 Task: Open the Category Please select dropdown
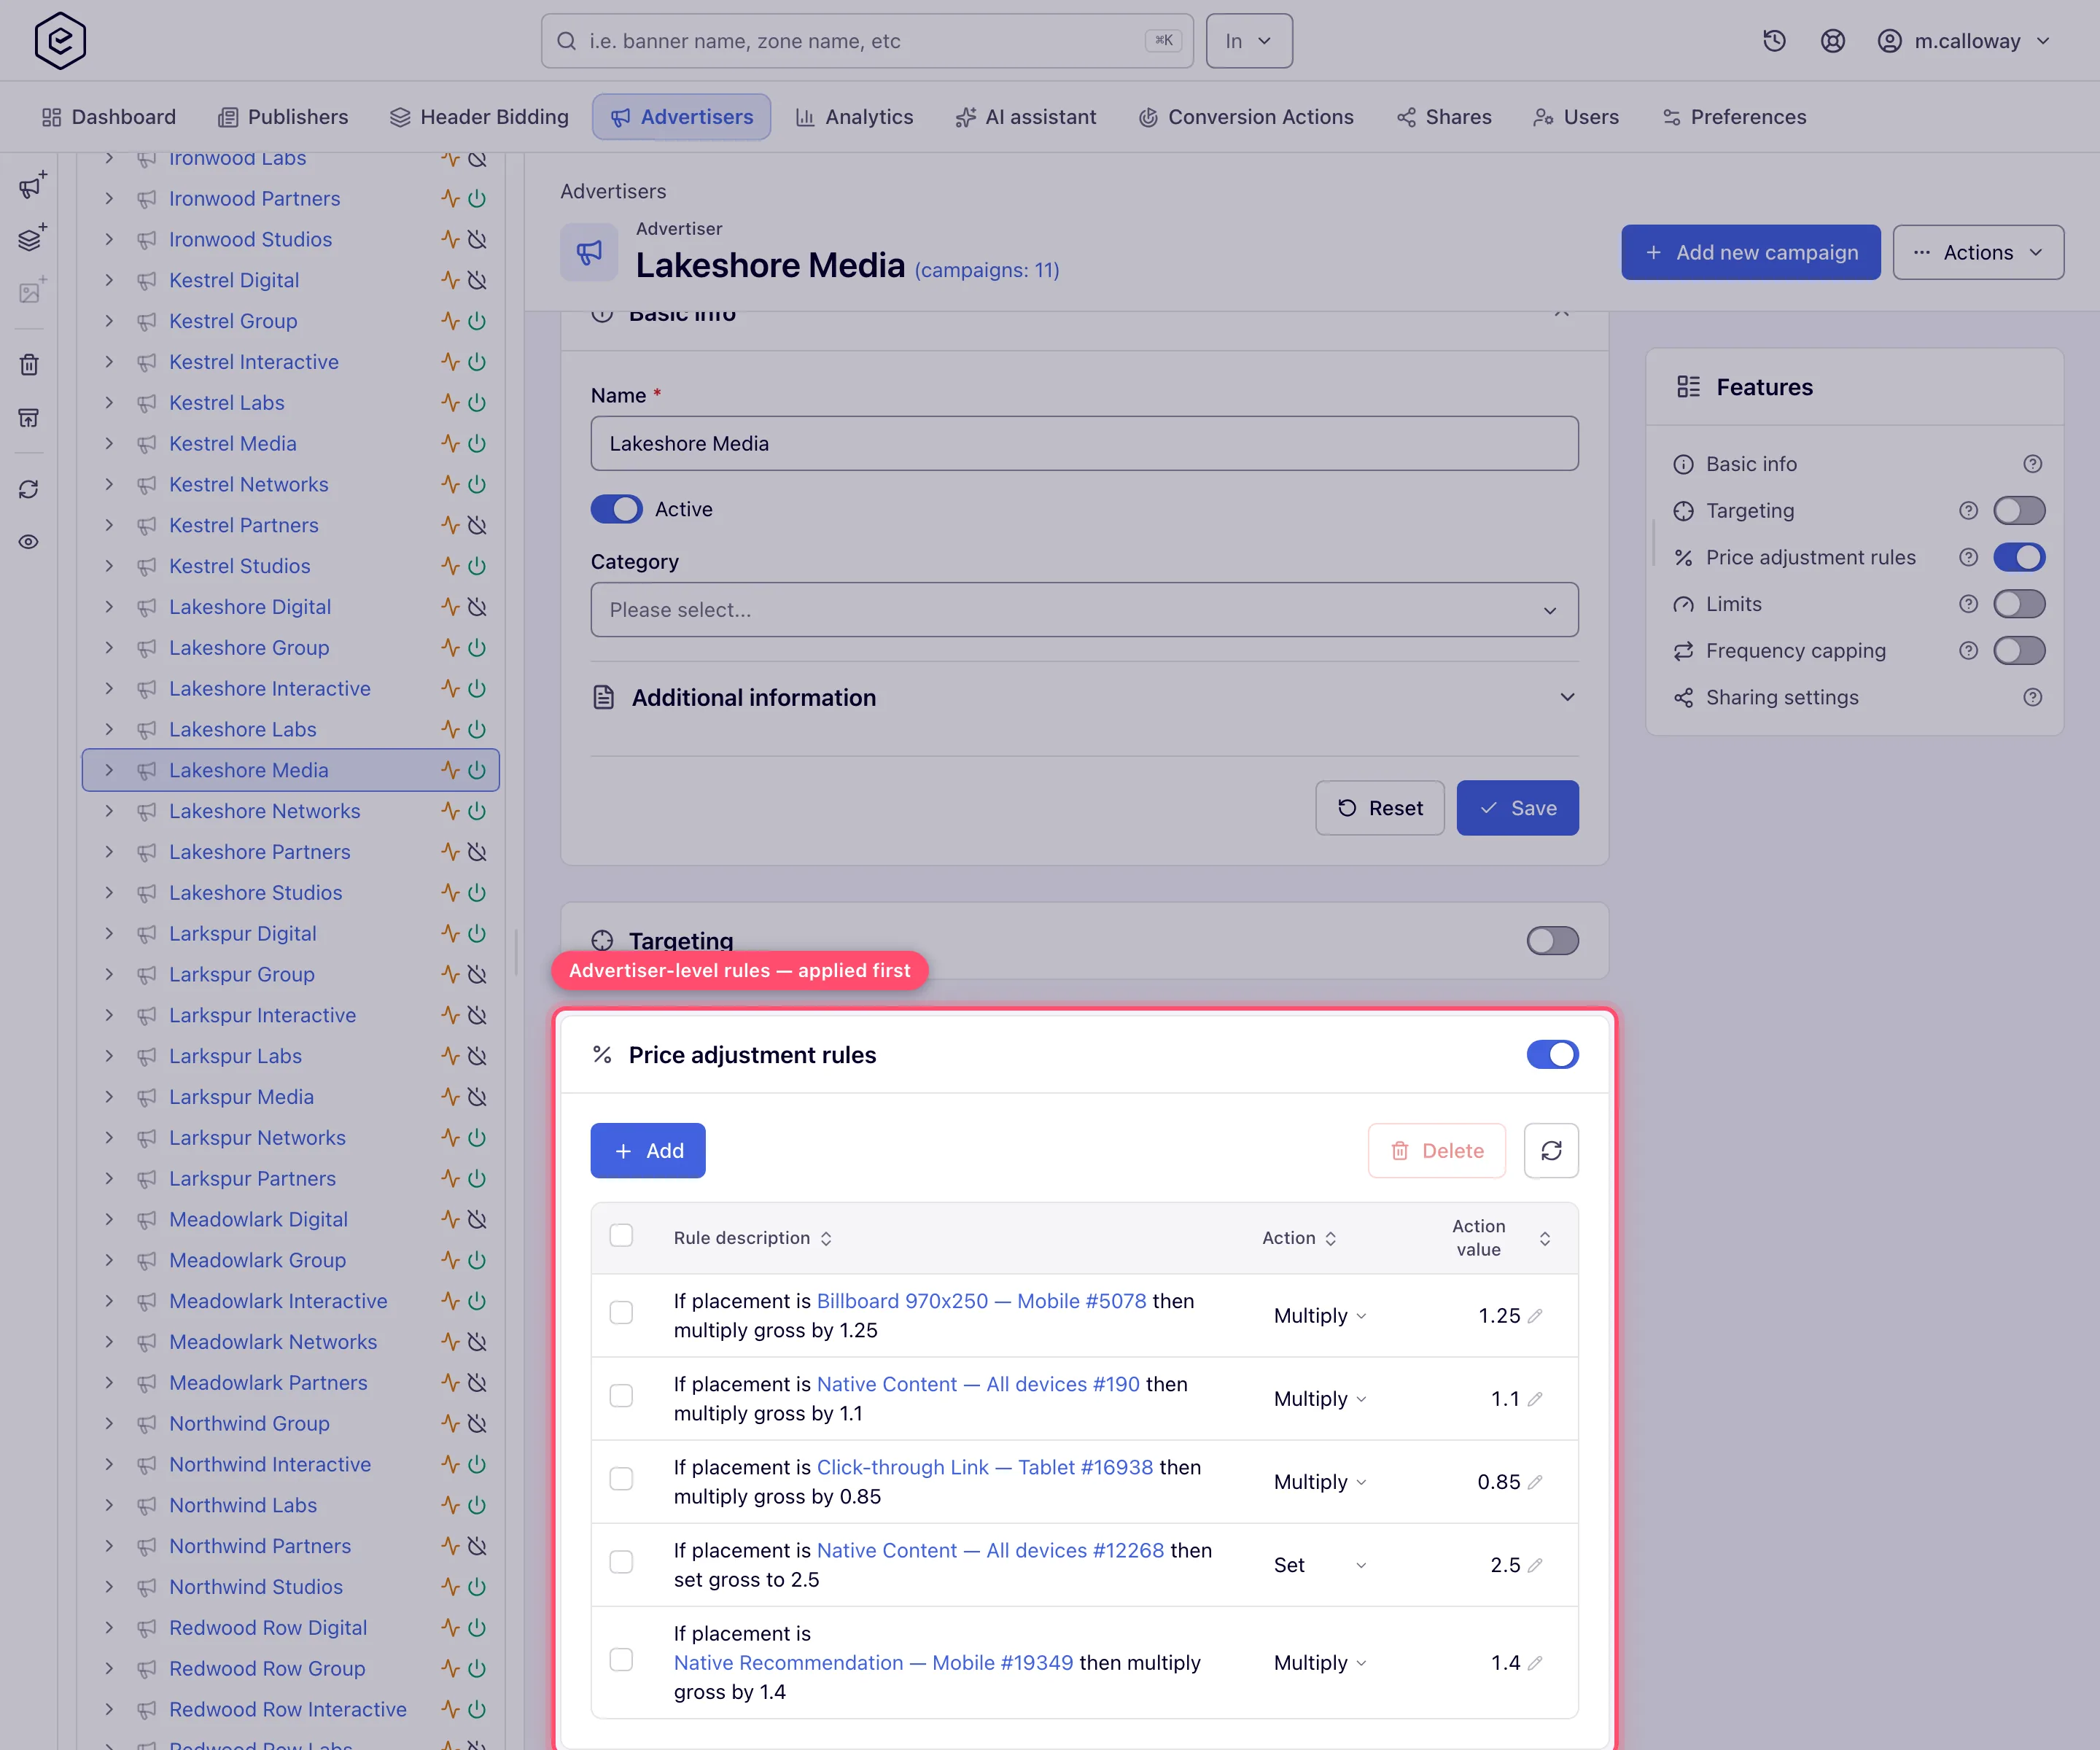click(x=1084, y=610)
